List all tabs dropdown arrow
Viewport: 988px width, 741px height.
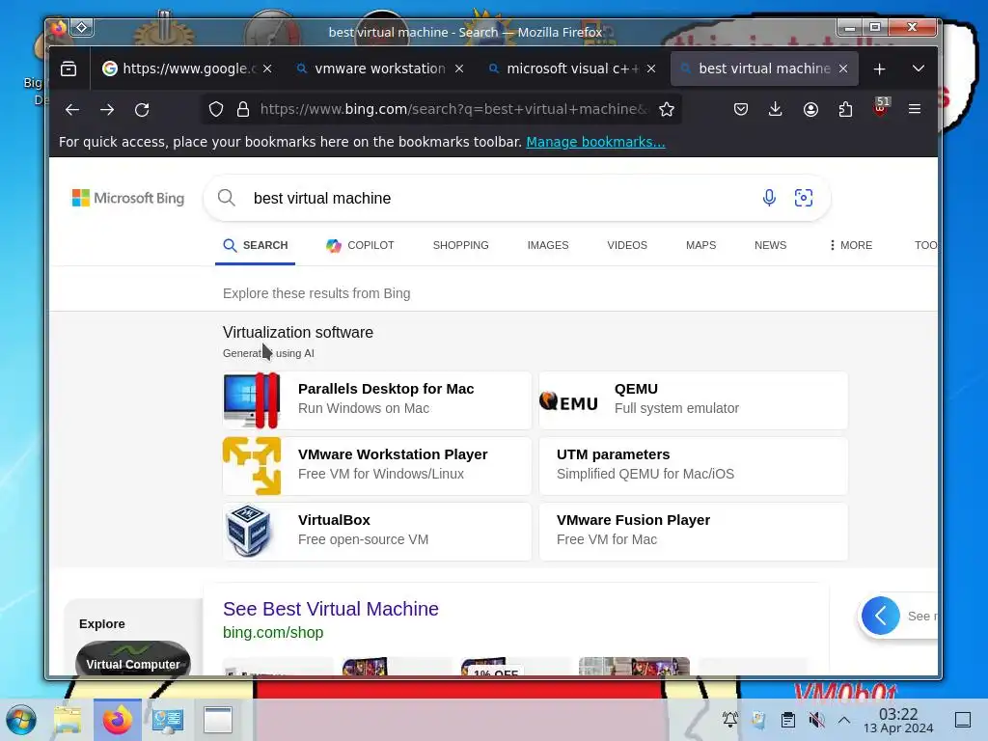coord(919,69)
